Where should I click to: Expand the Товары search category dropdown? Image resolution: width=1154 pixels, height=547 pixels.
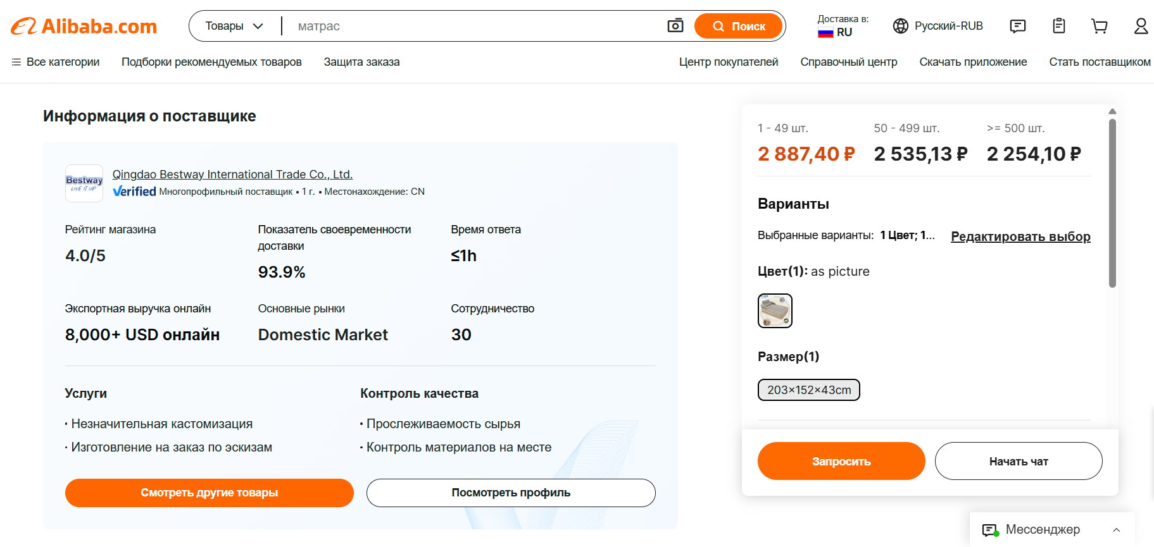pyautogui.click(x=234, y=26)
